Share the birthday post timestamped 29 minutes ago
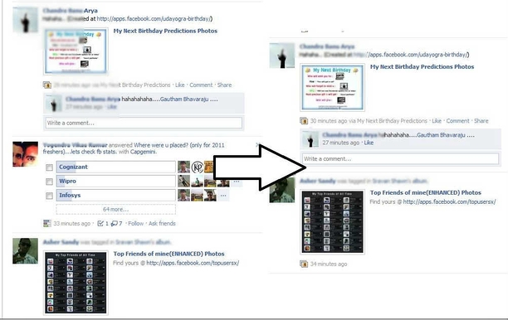This screenshot has height=320, width=508. pos(224,85)
